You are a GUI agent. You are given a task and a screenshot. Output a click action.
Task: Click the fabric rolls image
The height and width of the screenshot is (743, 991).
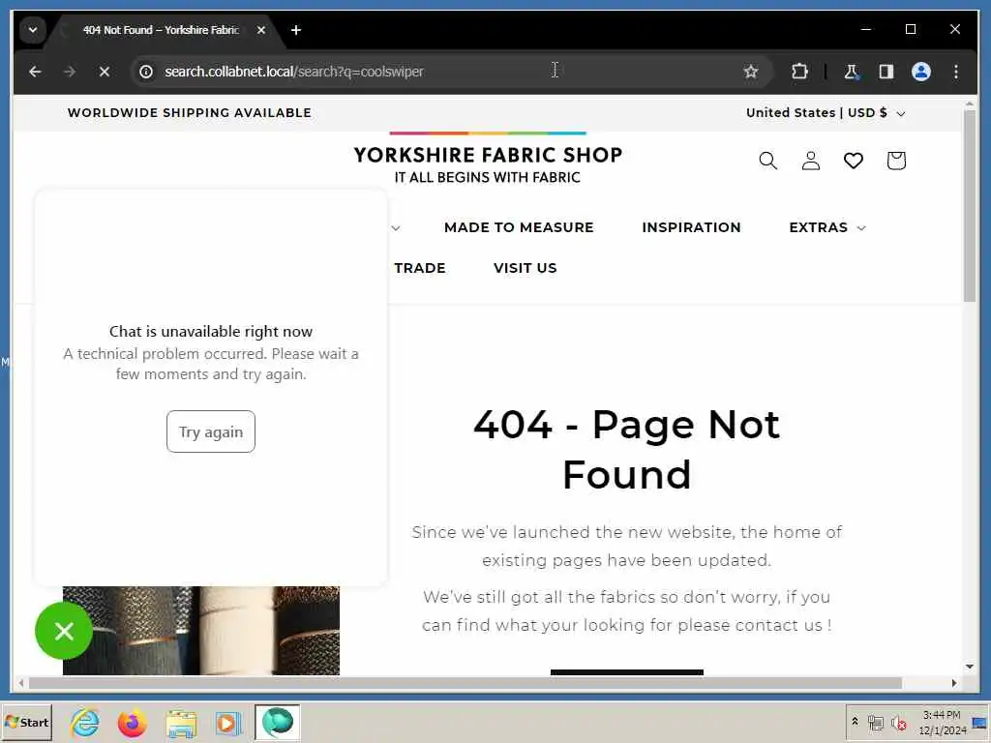[x=201, y=631]
